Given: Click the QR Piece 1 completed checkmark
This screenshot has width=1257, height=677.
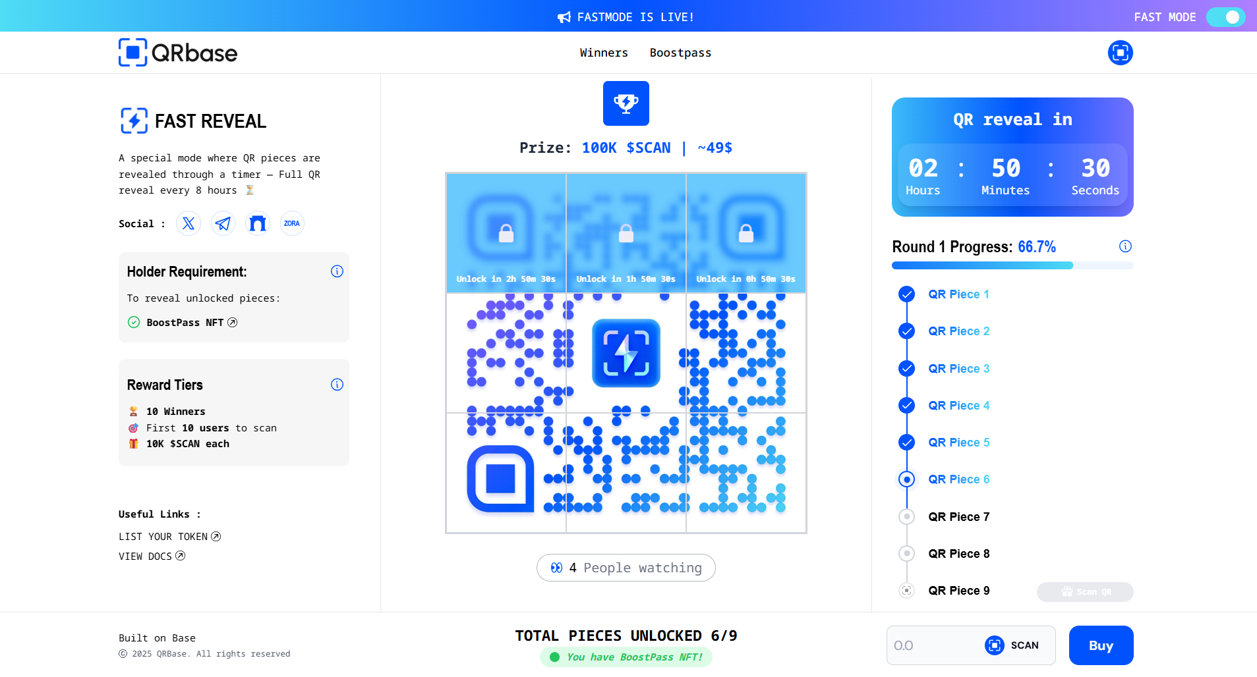Looking at the screenshot, I should point(906,294).
